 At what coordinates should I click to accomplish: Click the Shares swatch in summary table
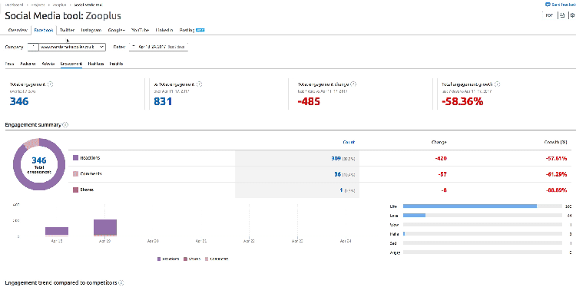76,190
